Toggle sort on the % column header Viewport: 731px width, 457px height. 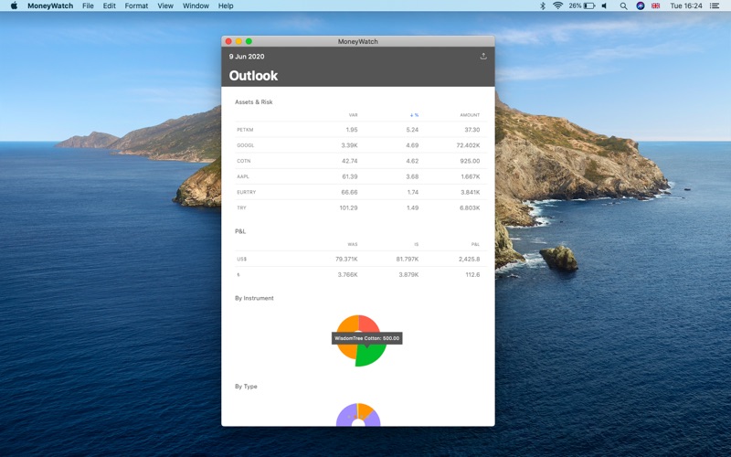tap(414, 115)
